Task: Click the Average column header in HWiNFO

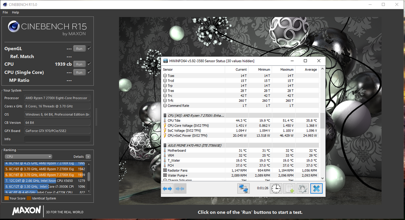Action: [307, 69]
